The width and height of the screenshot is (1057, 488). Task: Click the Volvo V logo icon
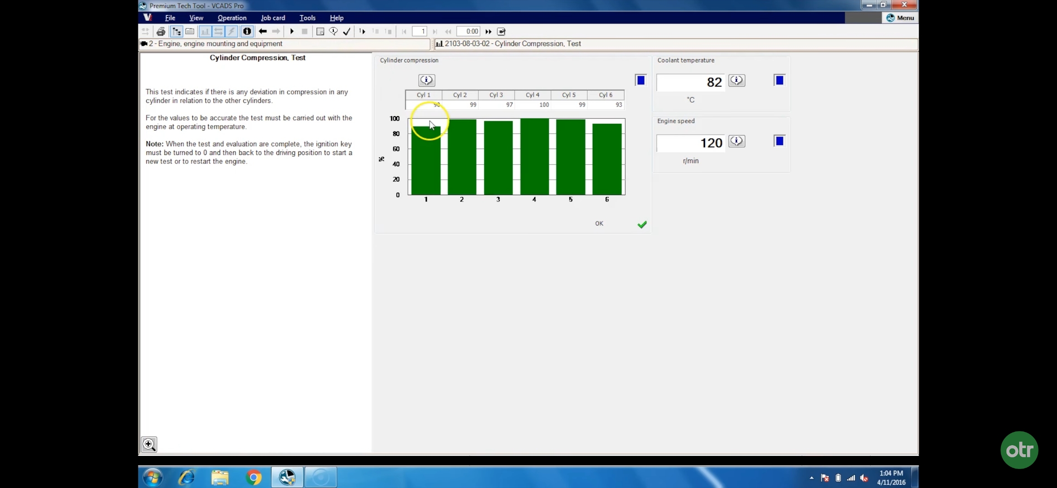pyautogui.click(x=148, y=18)
